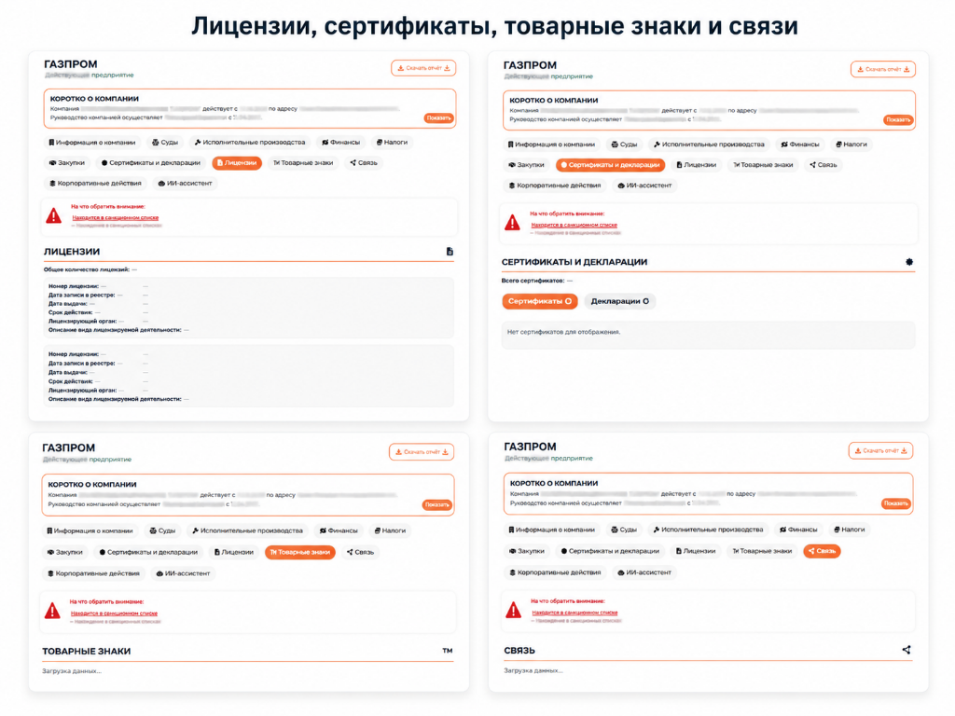
Task: Open Корпоративные действия tab in the СВЯЗЬ card
Action: click(x=555, y=572)
